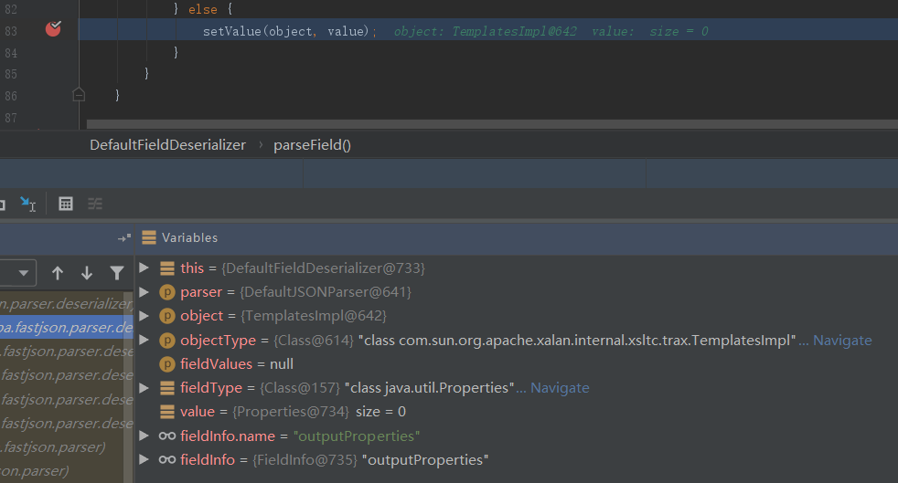Toggle the breakpoint on line 83
Image resolution: width=898 pixels, height=483 pixels.
coord(54,30)
